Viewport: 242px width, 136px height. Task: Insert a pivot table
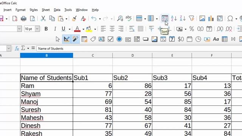click(x=220, y=19)
